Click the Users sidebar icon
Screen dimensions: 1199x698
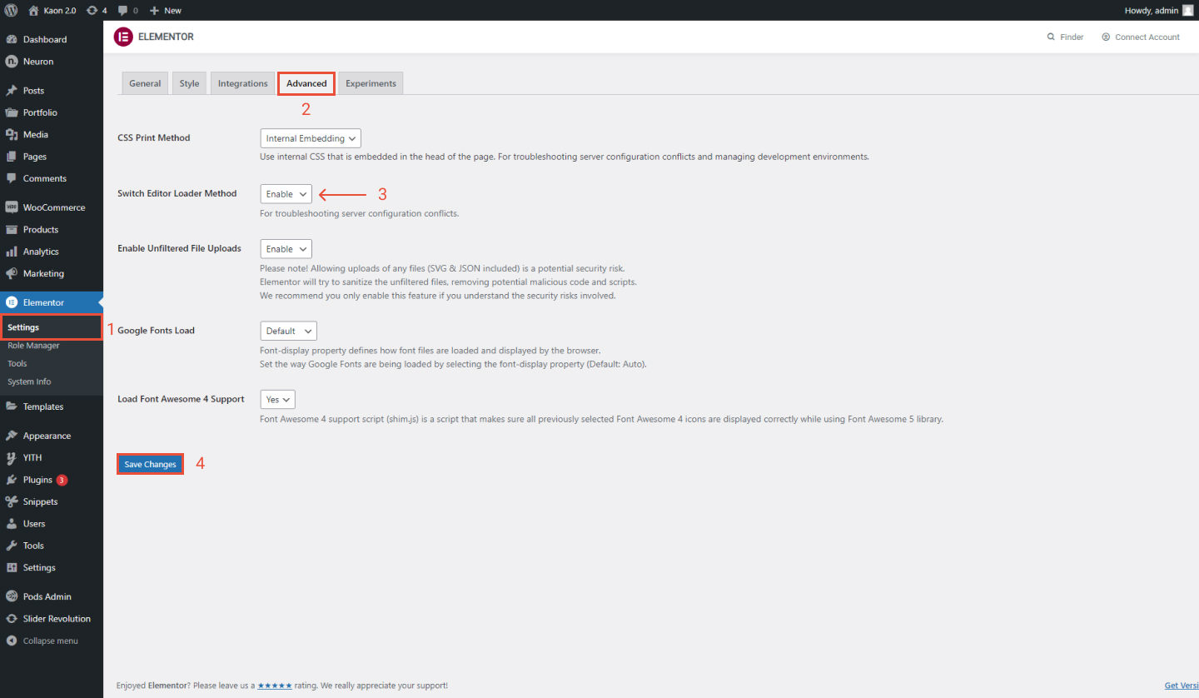click(12, 523)
